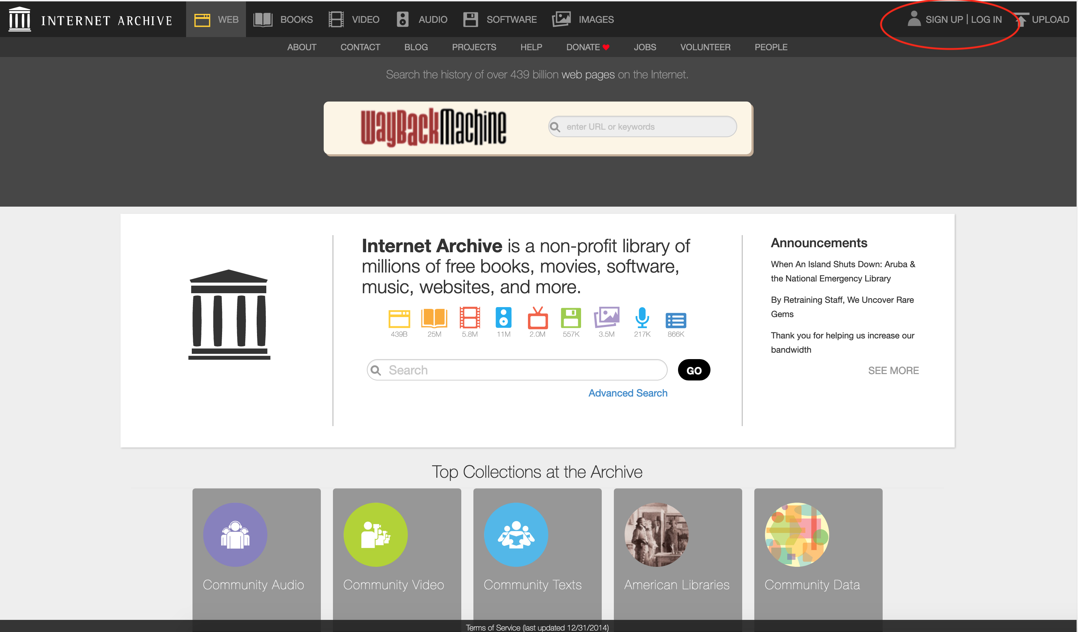Open the JOBS menu item
Screen dimensions: 1078x632
click(x=645, y=47)
